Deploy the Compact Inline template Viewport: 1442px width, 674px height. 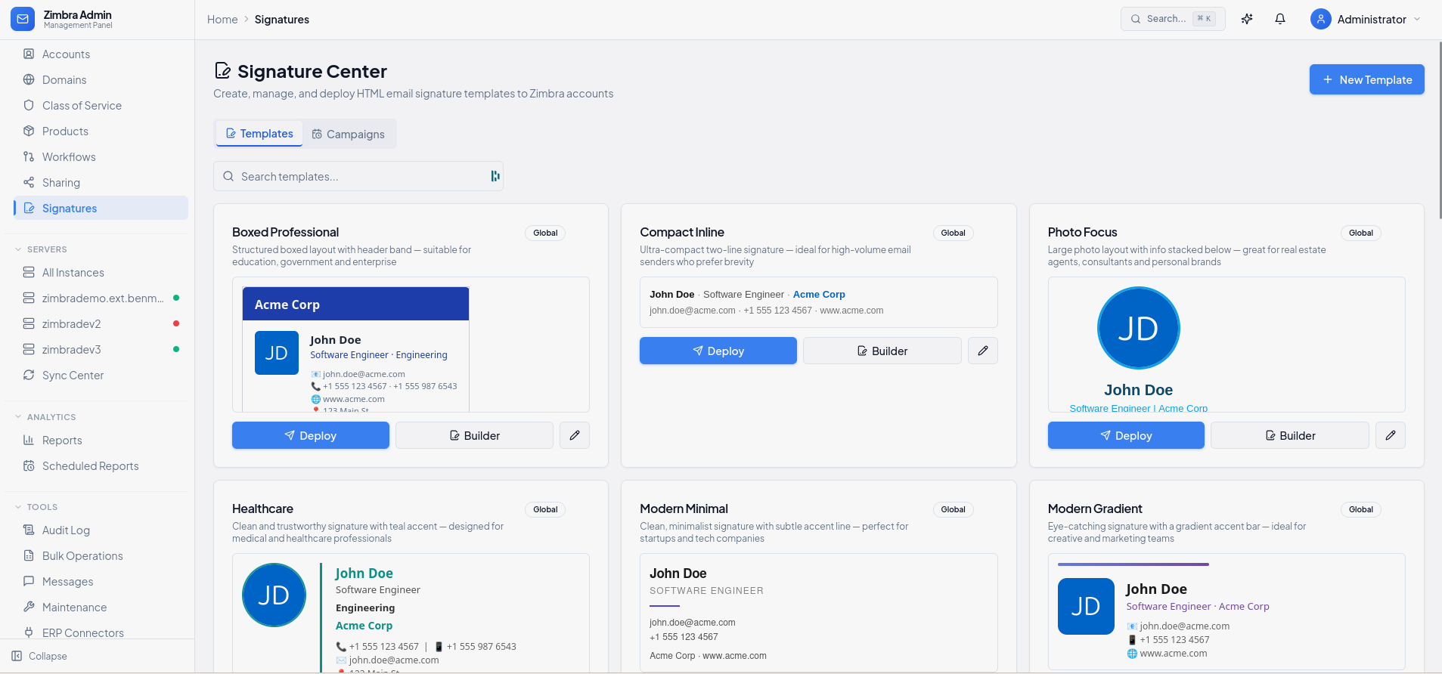click(718, 351)
